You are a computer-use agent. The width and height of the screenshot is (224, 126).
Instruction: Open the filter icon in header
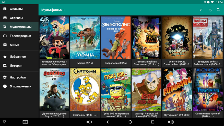coord(210,10)
